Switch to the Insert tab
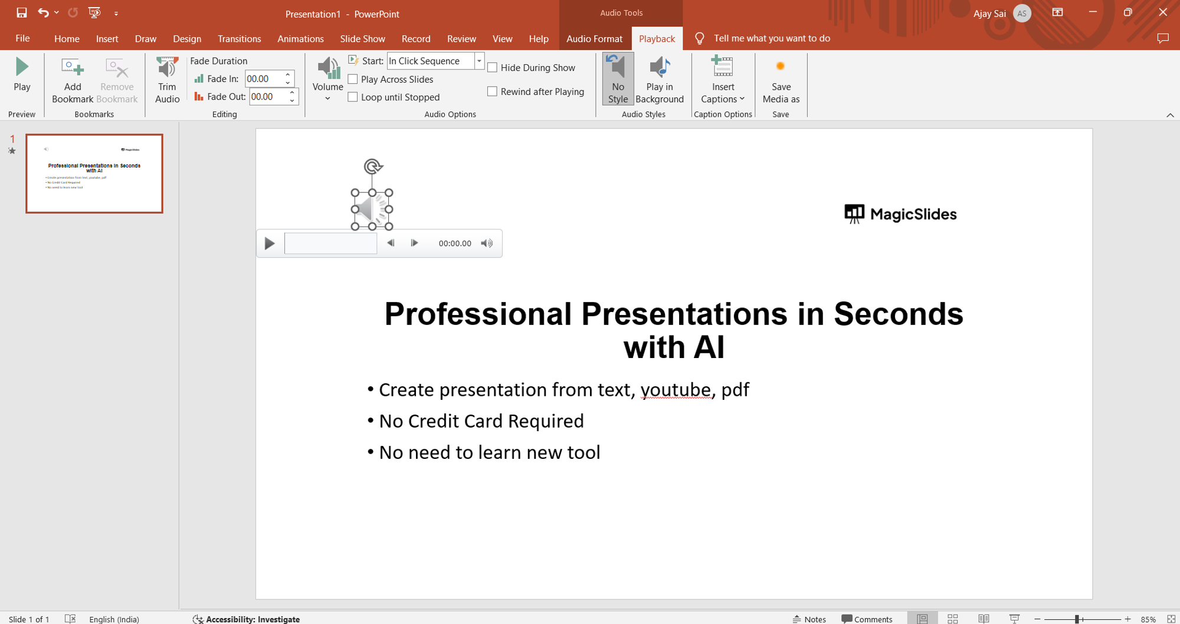This screenshot has width=1180, height=624. (x=107, y=38)
